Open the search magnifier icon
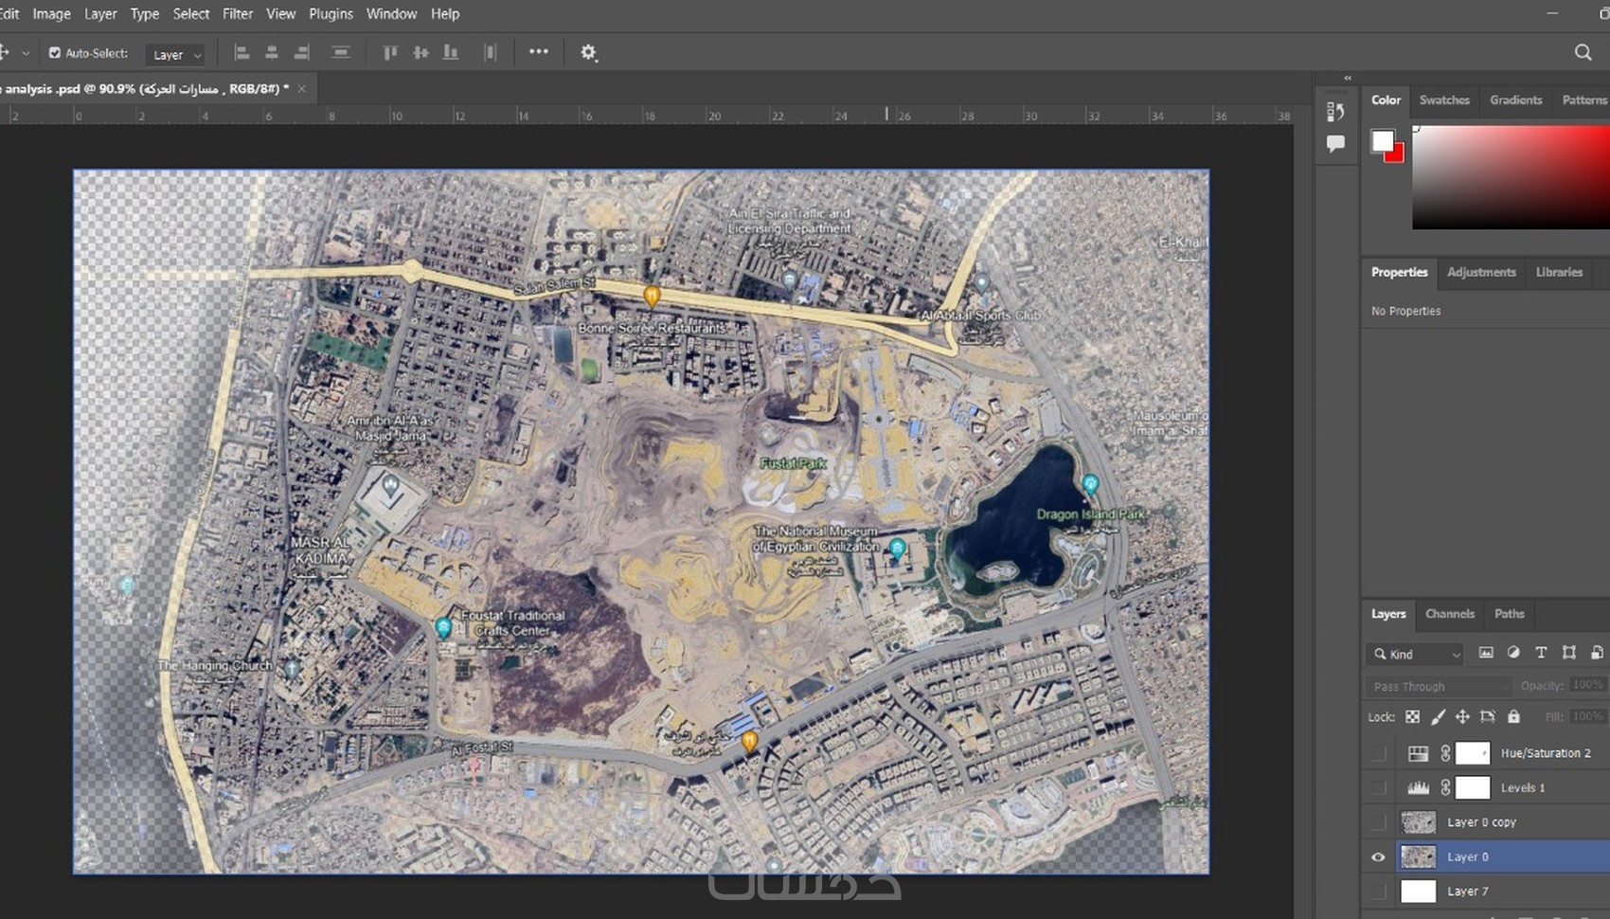1610x919 pixels. click(x=1583, y=53)
